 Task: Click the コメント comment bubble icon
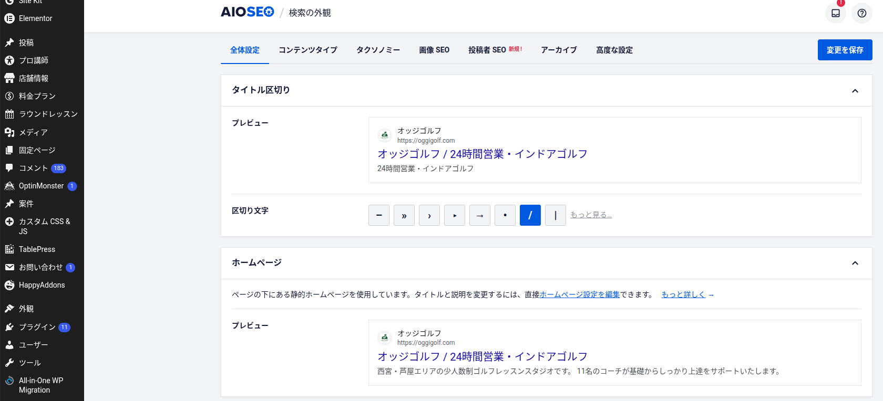[9, 168]
